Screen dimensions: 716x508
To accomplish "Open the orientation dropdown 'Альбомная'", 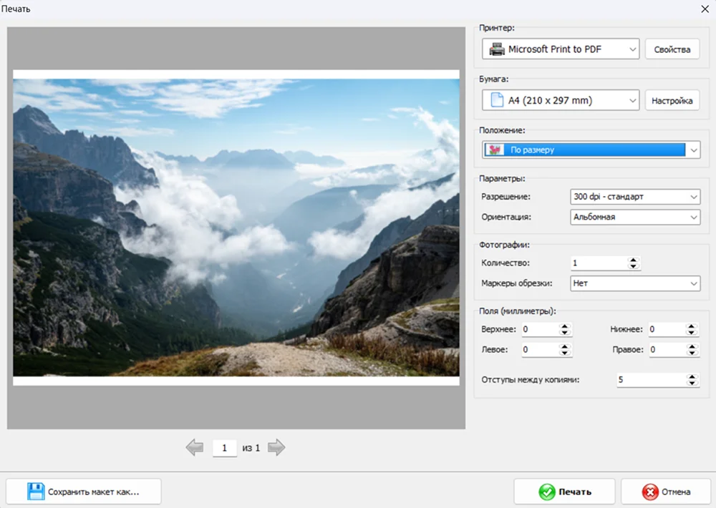I will point(634,217).
